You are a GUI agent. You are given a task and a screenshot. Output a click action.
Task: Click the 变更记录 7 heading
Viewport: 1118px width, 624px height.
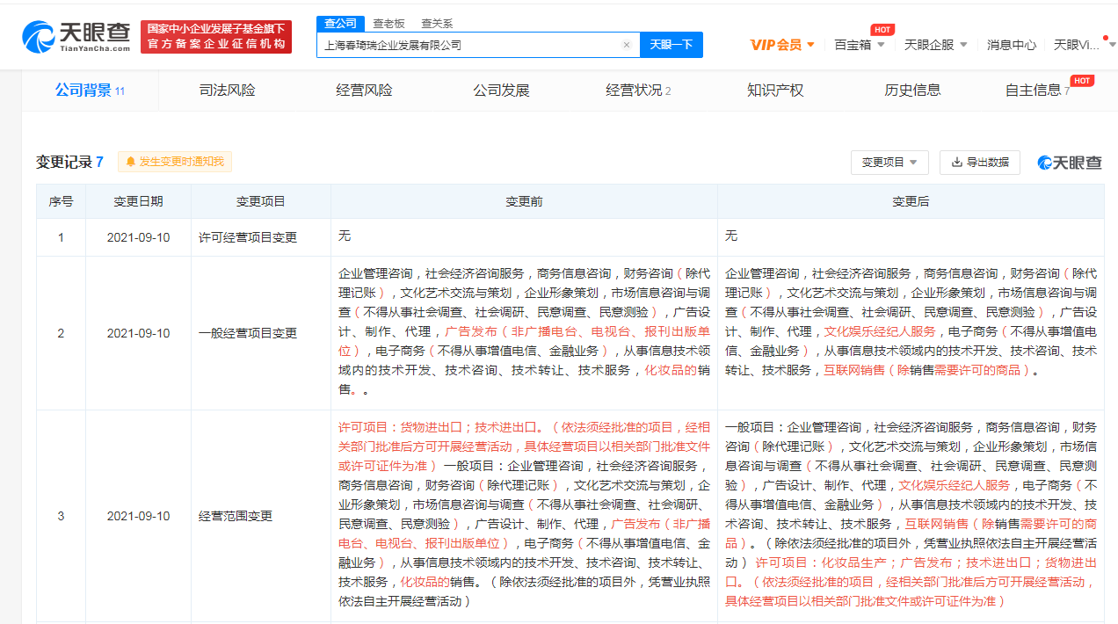(69, 162)
